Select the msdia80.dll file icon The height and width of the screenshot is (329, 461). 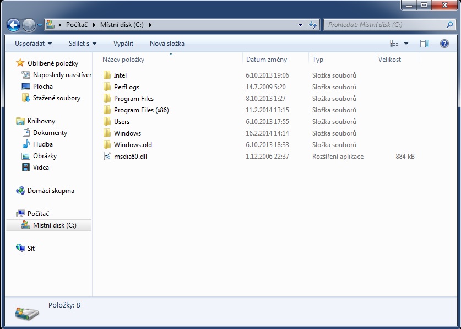coord(107,157)
